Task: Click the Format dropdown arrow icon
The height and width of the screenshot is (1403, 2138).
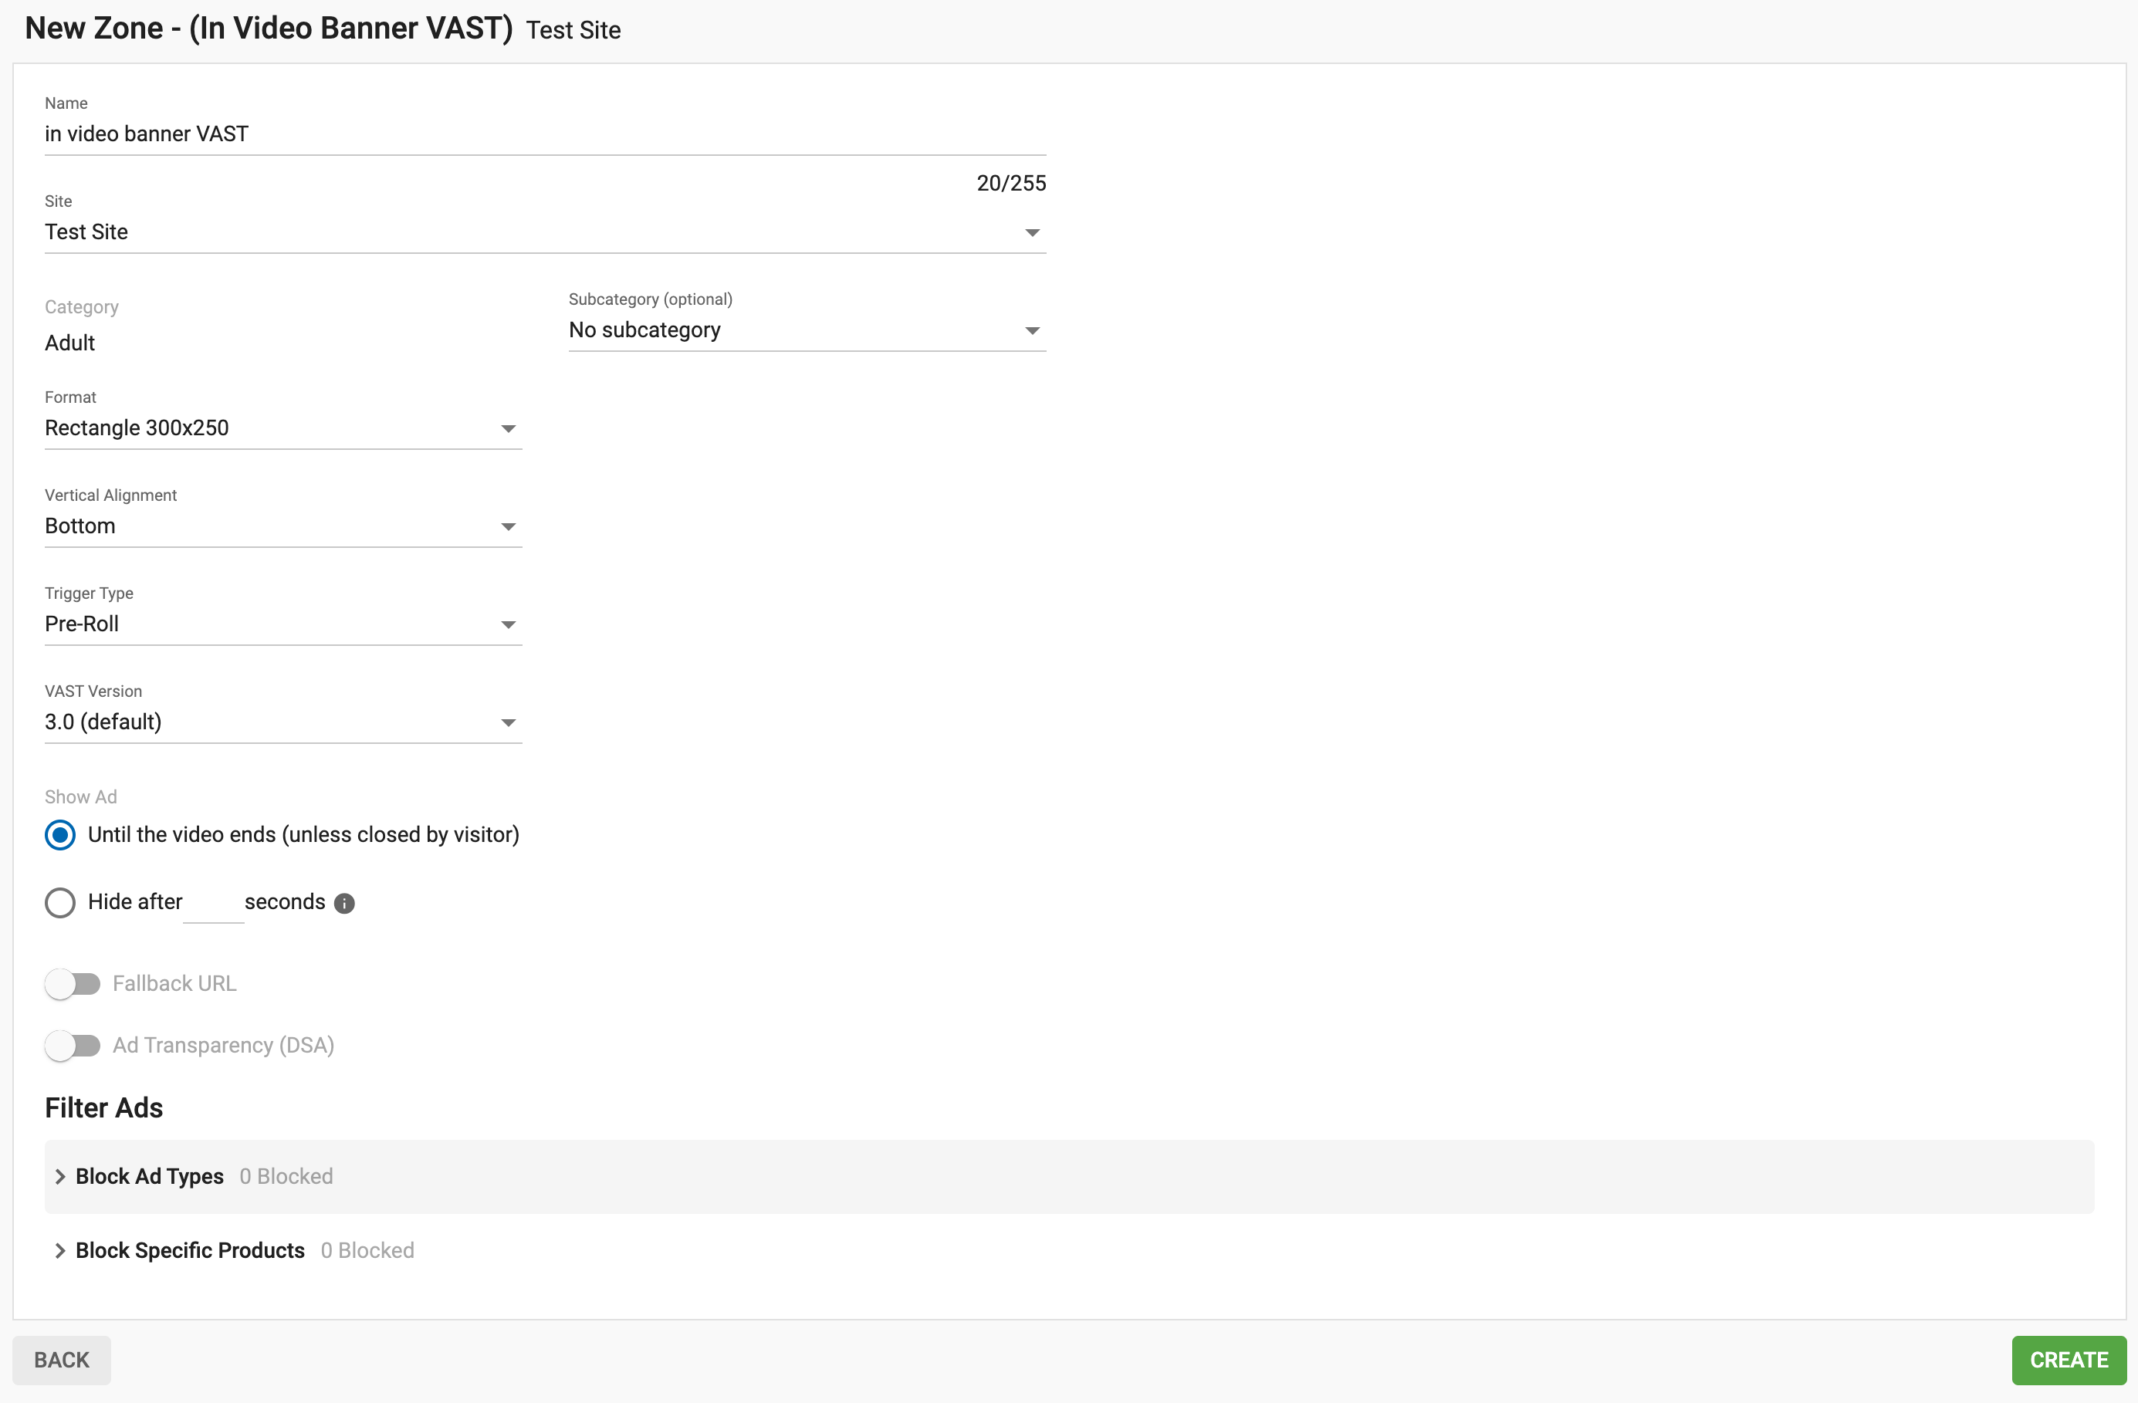Action: coord(508,429)
